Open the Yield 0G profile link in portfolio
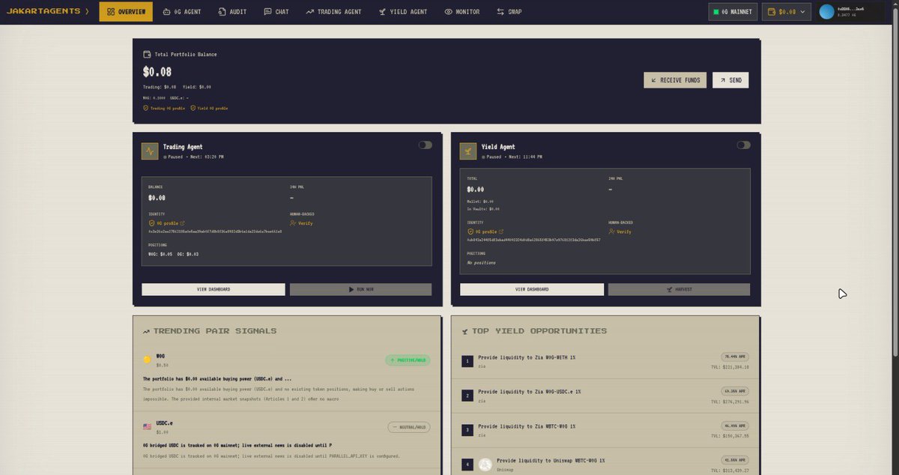The height and width of the screenshot is (475, 899). 209,109
